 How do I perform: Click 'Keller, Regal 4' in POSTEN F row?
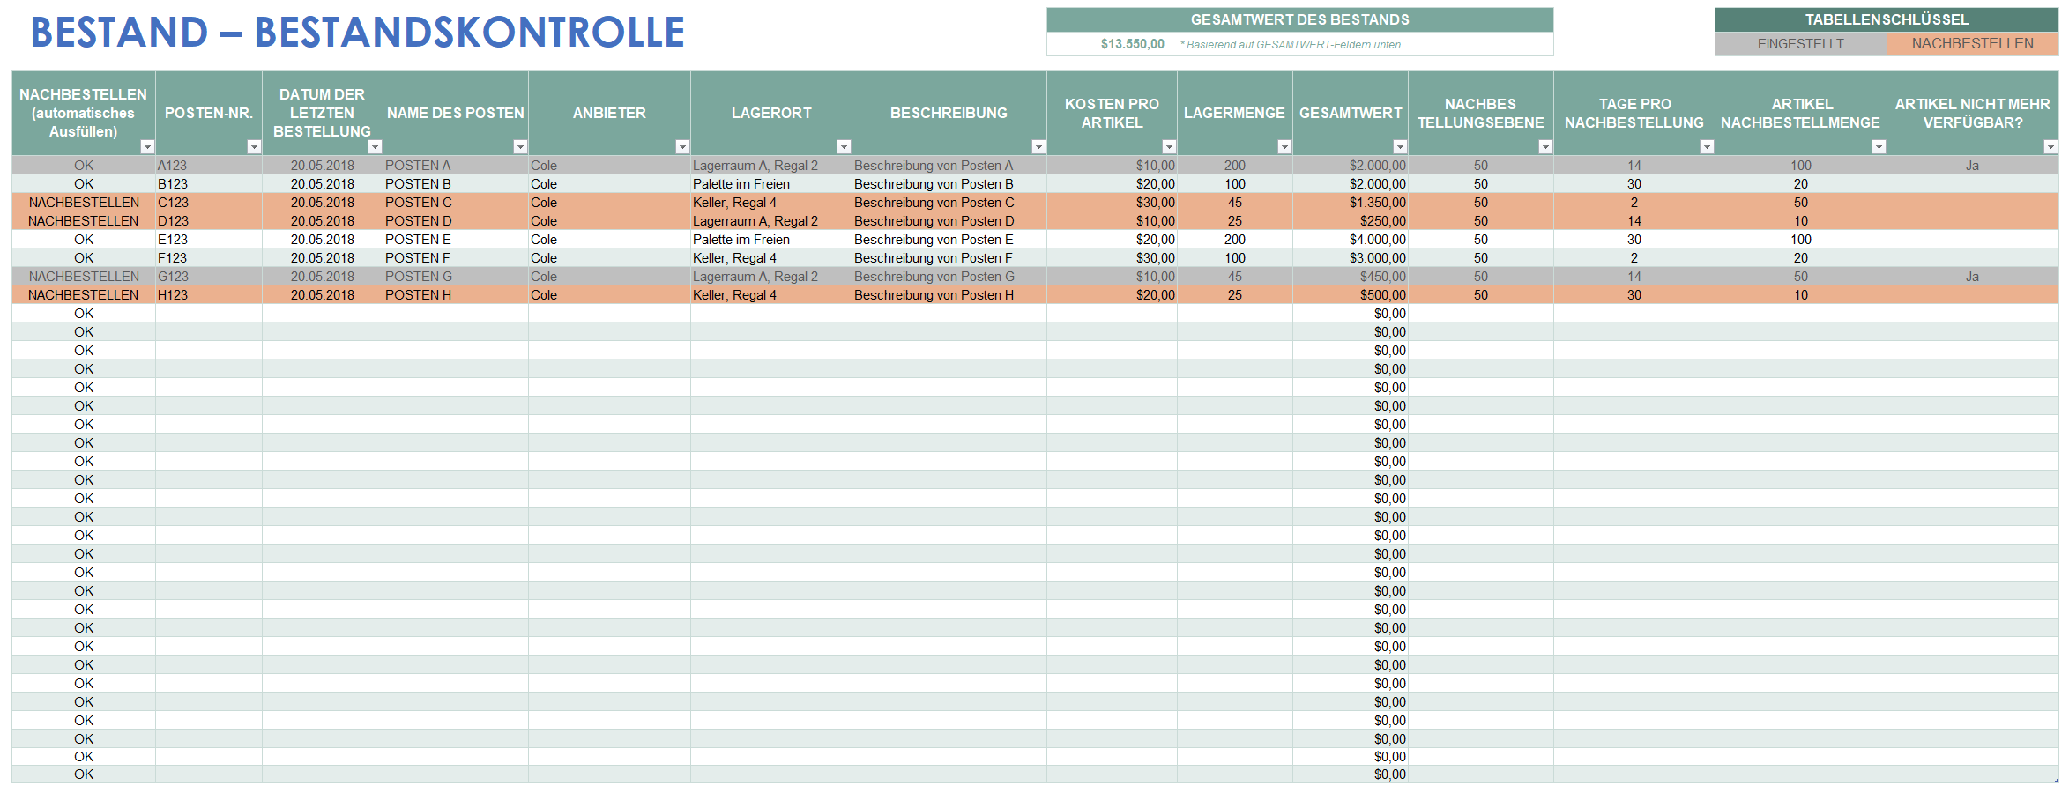coord(771,258)
